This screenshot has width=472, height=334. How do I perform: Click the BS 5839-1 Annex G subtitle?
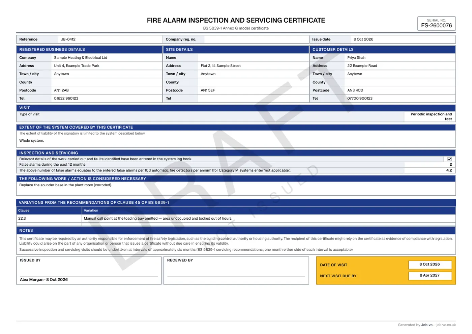coord(236,28)
